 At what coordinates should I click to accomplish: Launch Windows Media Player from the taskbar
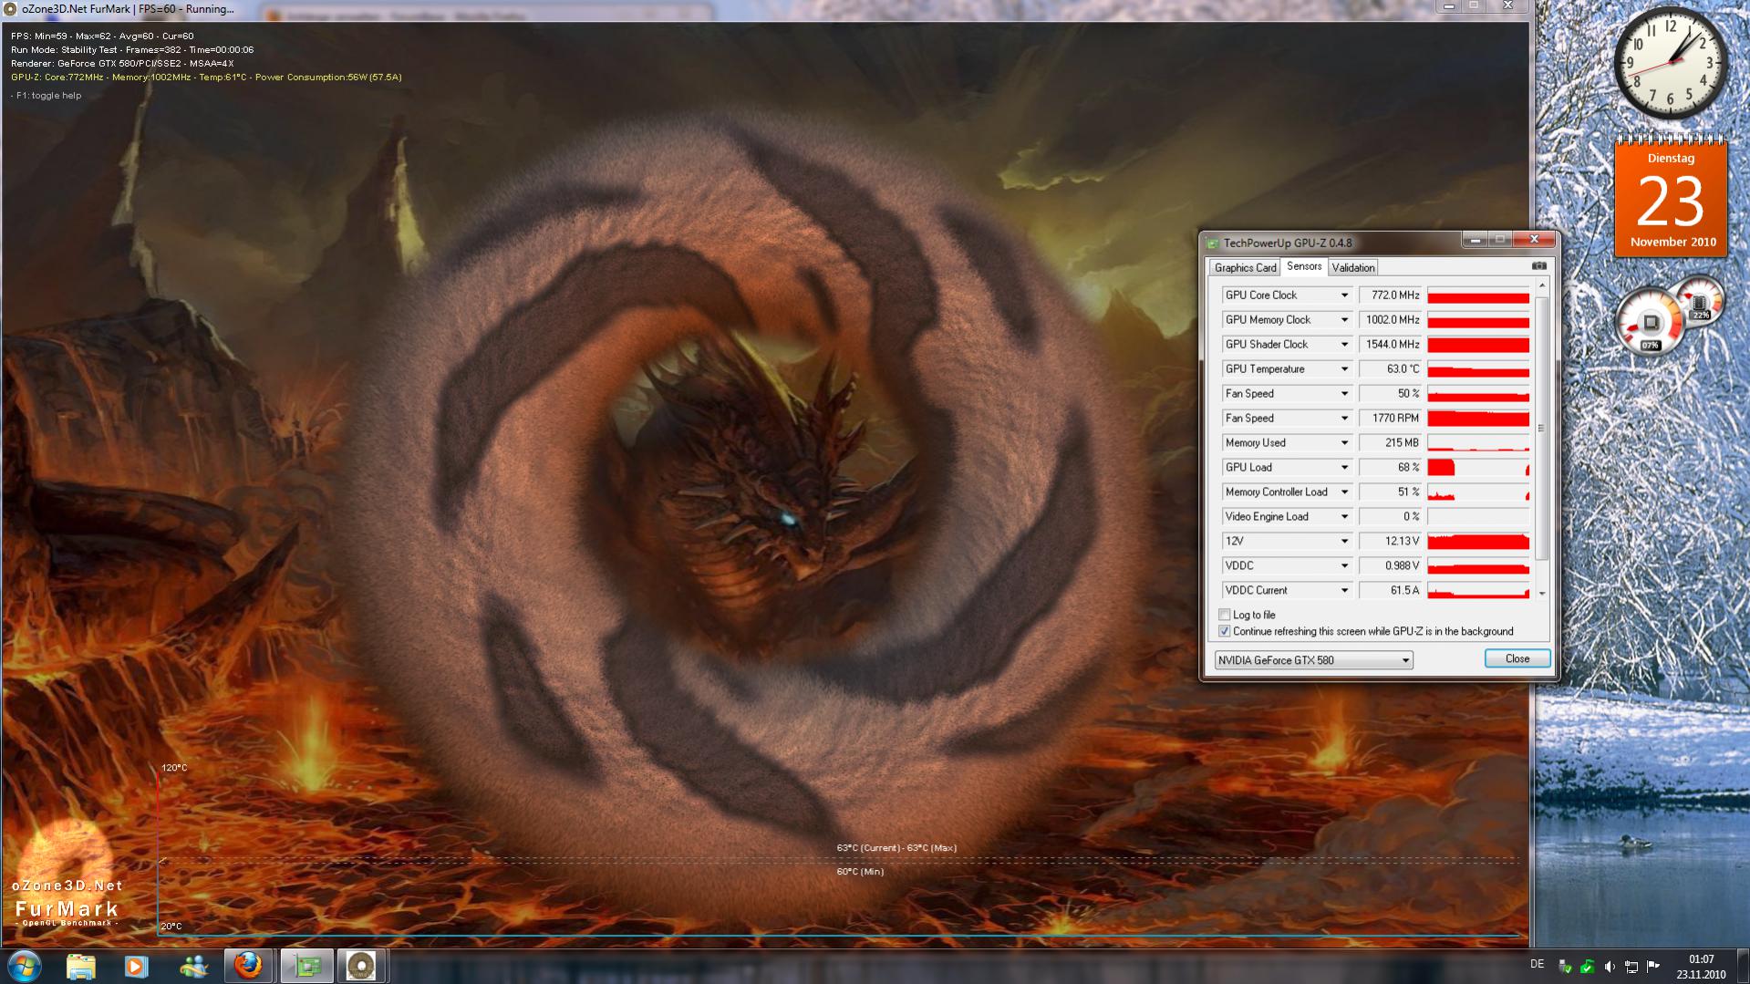pos(137,966)
